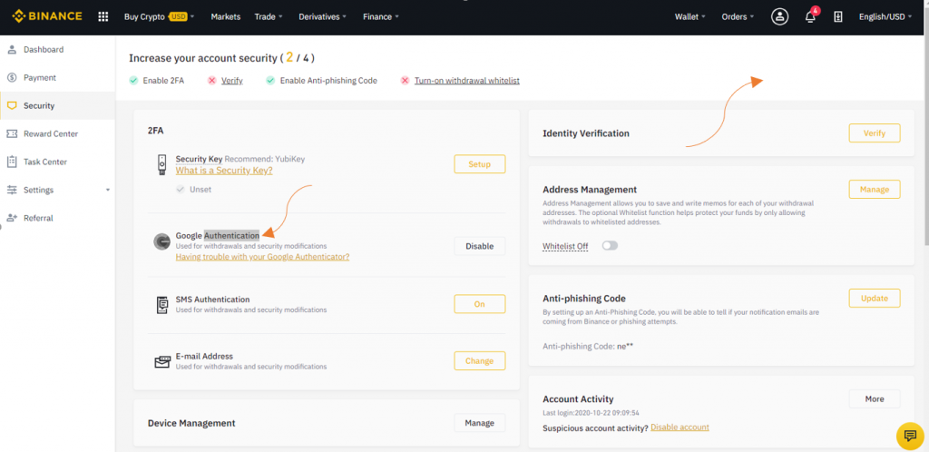Click the SMS Authentication phone icon

(161, 304)
